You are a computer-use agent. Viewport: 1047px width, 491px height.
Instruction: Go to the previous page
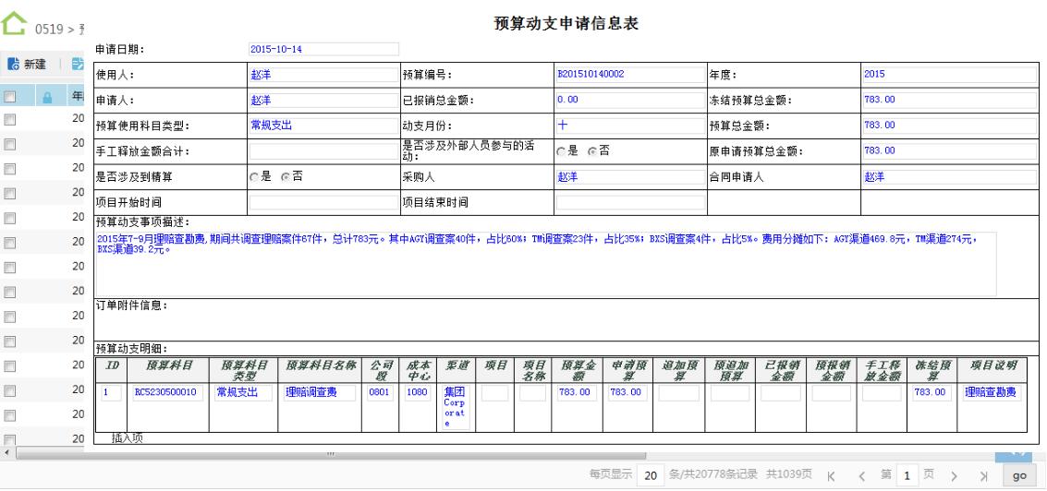click(861, 476)
